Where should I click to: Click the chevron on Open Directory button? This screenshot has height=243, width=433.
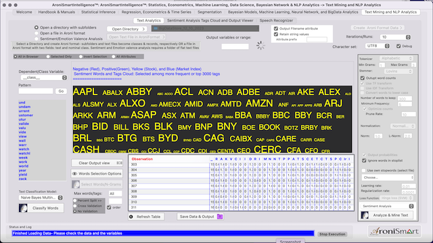point(143,29)
